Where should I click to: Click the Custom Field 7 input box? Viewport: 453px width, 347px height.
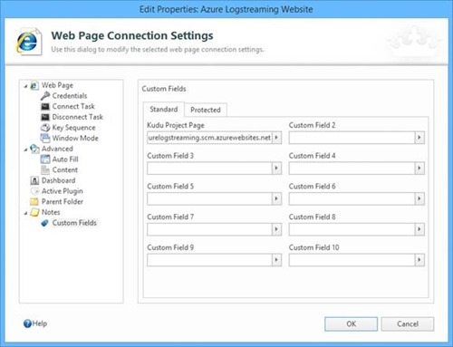pos(210,229)
